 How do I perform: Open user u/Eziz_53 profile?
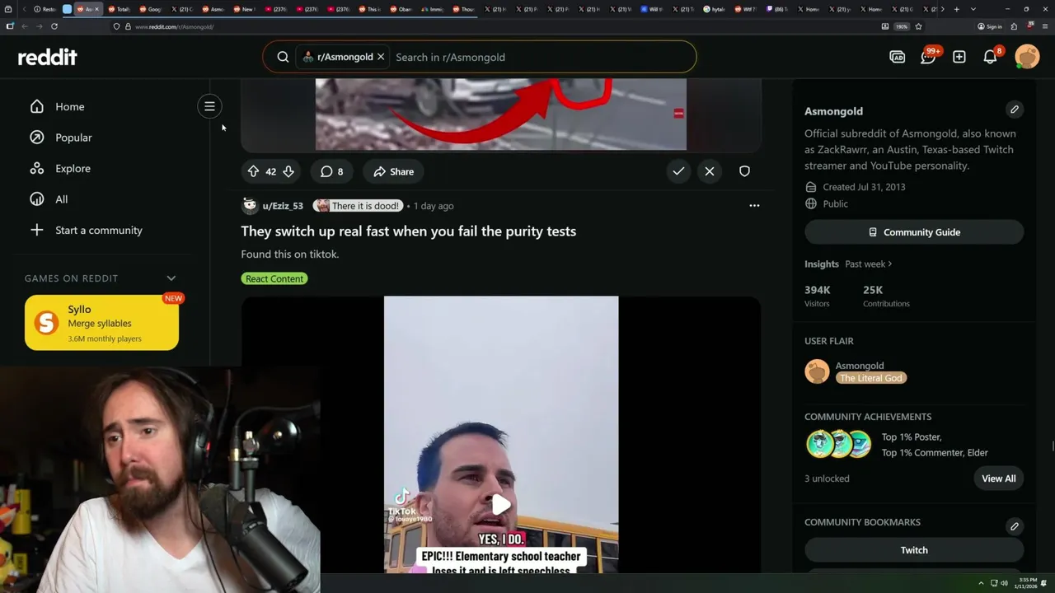click(x=283, y=206)
